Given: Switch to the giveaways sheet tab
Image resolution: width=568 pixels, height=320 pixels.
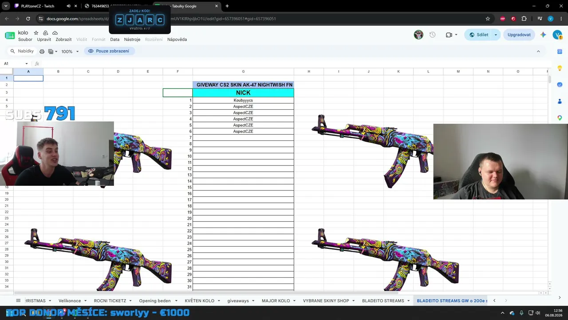Looking at the screenshot, I should pos(238,301).
